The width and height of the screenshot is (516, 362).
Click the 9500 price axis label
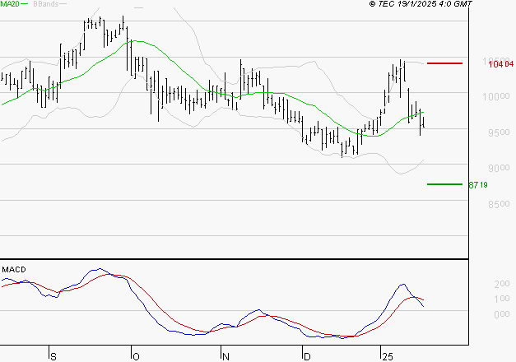(x=499, y=132)
